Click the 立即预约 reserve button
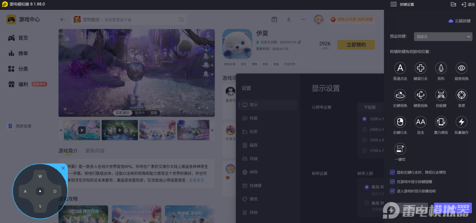The height and width of the screenshot is (223, 476). pos(356,45)
